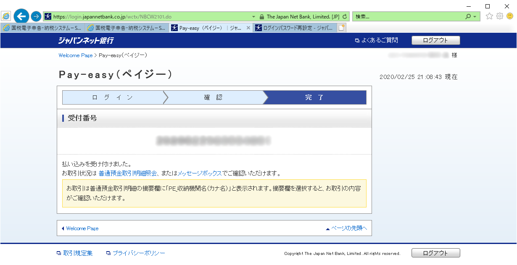
Task: Click the 確認 step in the progress bar
Action: tap(214, 97)
